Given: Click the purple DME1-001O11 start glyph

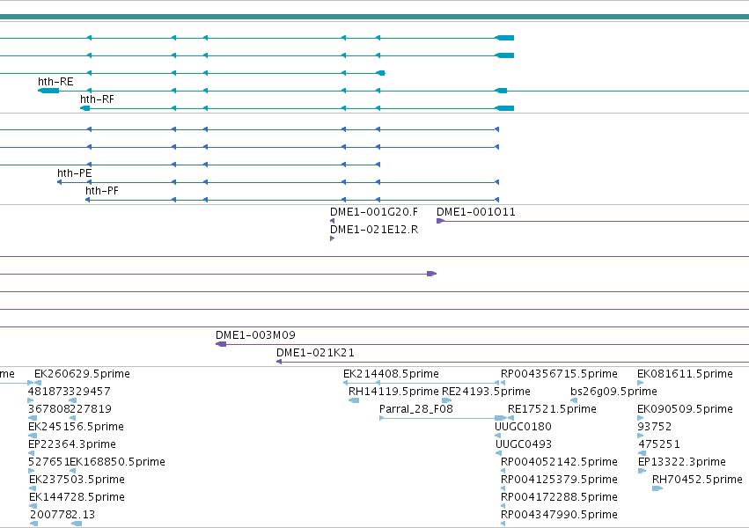Looking at the screenshot, I should pyautogui.click(x=440, y=221).
